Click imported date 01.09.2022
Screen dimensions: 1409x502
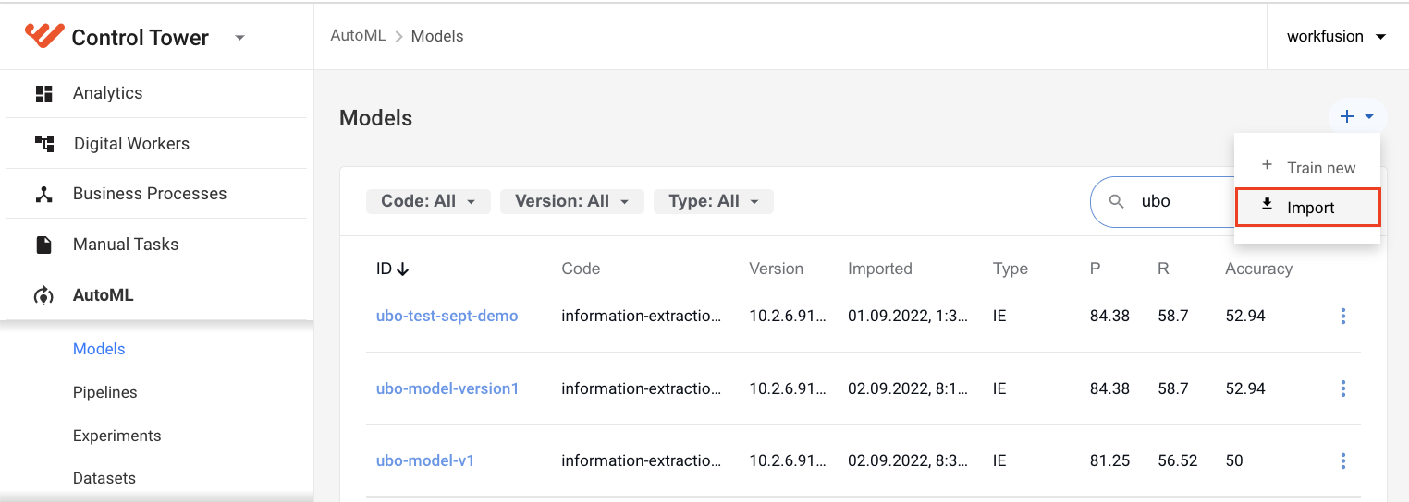click(x=908, y=316)
